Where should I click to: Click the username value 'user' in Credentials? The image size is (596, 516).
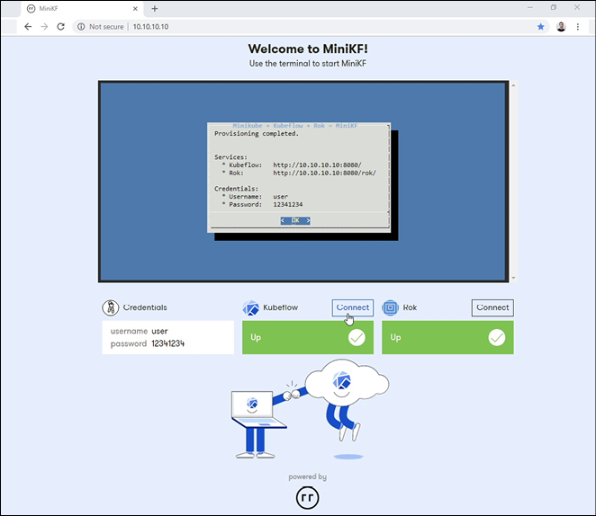tap(159, 331)
